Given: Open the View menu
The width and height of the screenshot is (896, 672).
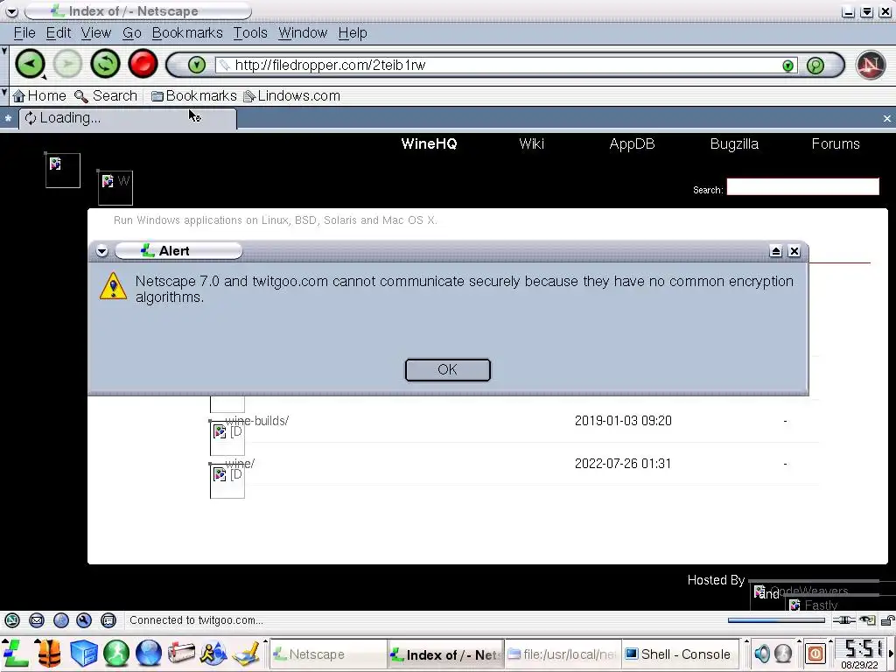Looking at the screenshot, I should click(96, 33).
